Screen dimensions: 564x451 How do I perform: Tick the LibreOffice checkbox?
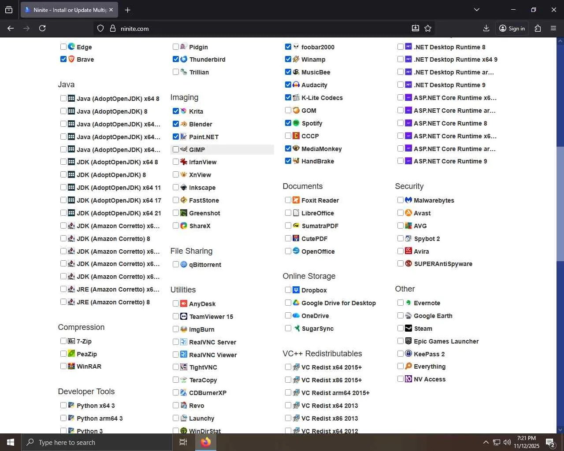(x=288, y=213)
